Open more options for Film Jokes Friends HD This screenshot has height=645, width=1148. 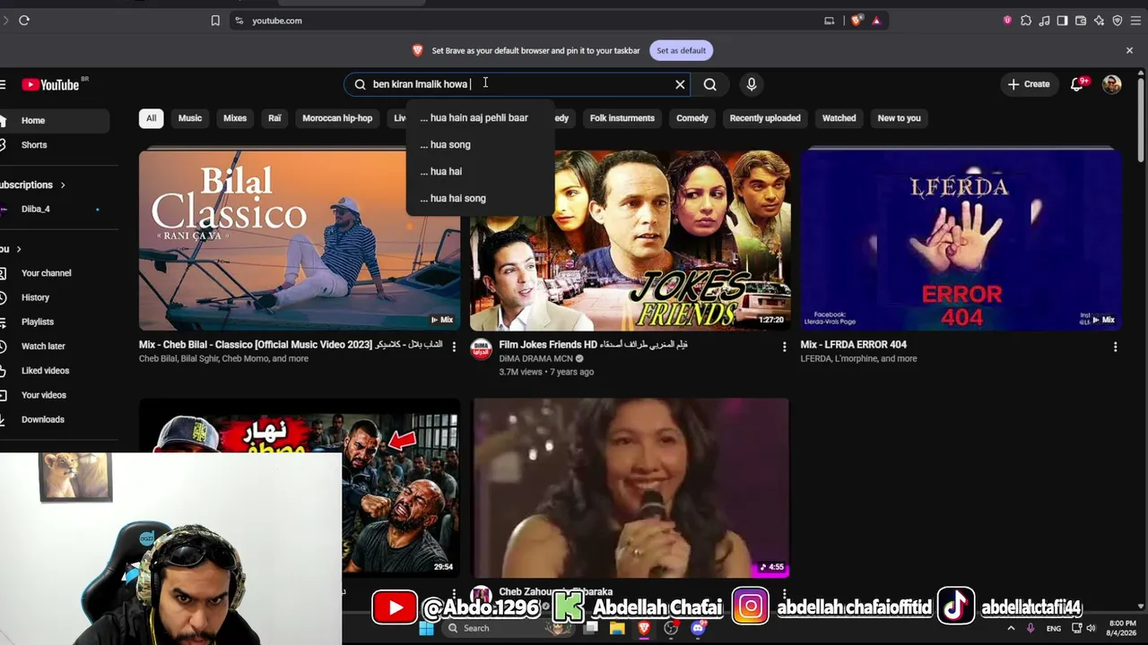[784, 346]
